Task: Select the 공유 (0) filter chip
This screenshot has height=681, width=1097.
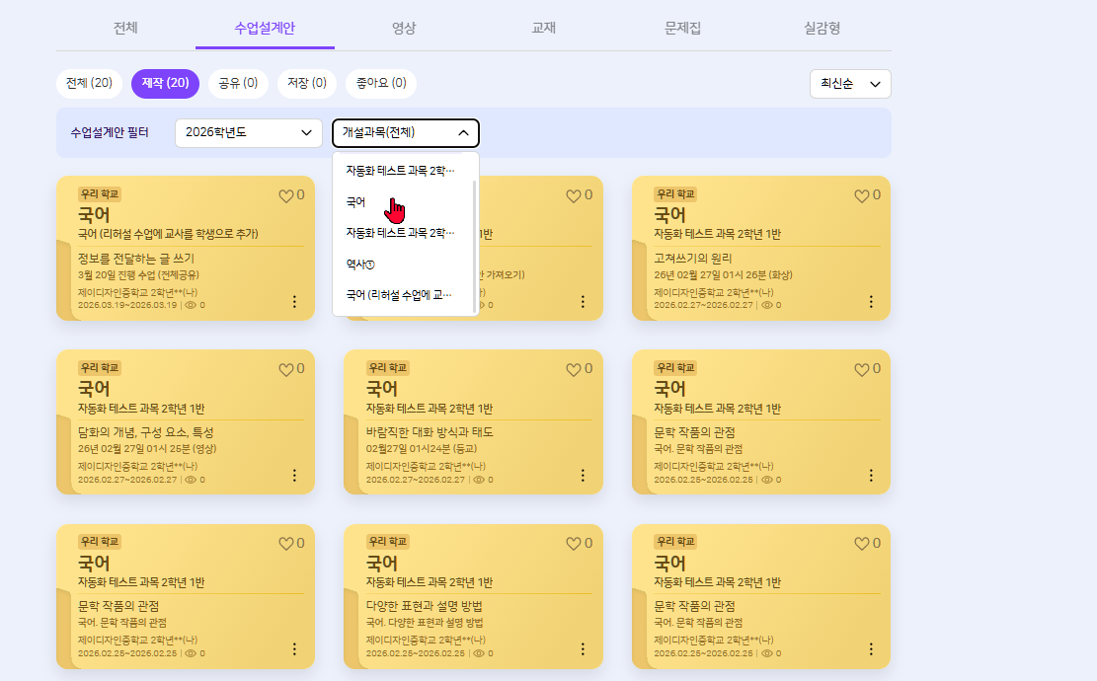Action: [238, 83]
